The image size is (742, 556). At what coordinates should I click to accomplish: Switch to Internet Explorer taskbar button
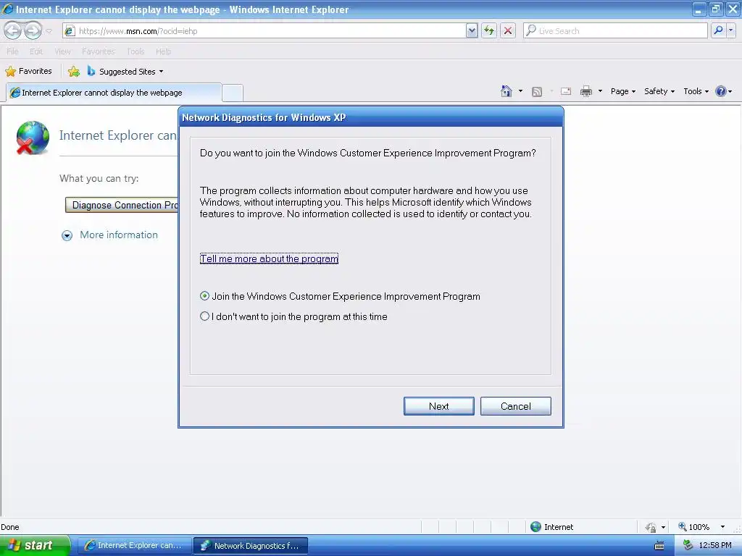point(134,546)
